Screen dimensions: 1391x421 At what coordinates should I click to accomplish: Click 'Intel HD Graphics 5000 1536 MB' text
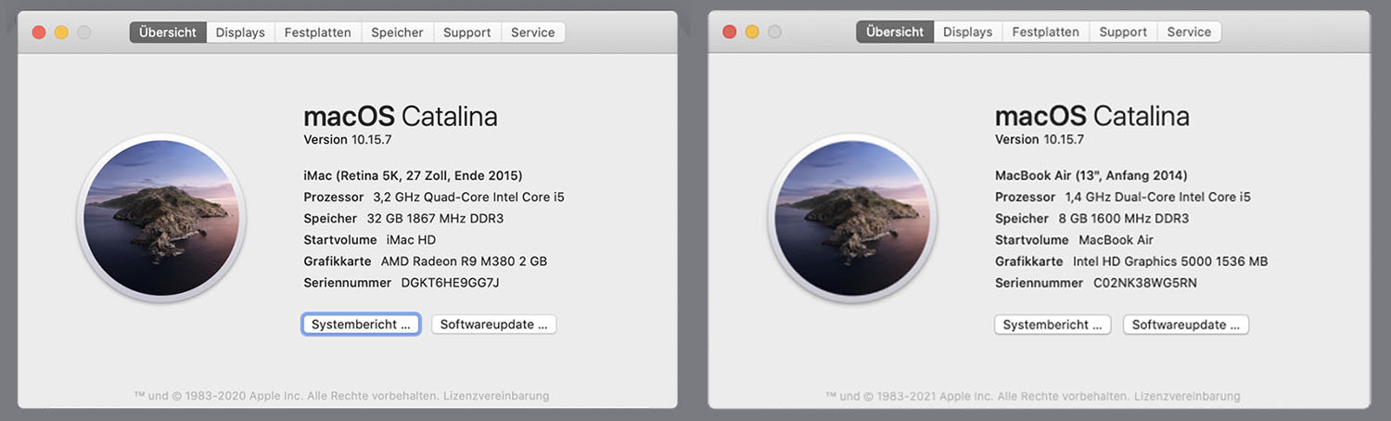1170,262
